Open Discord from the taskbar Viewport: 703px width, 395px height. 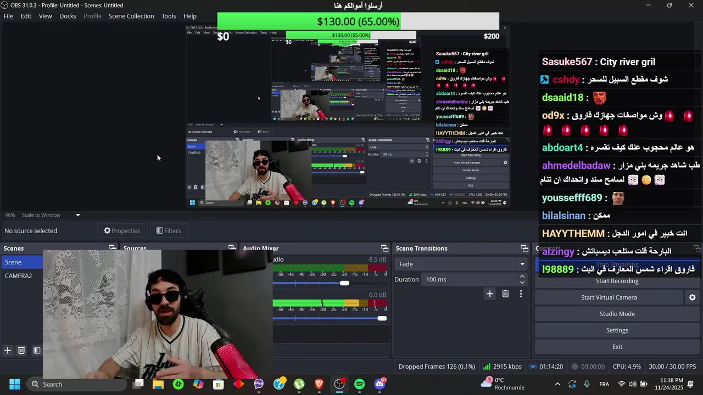[380, 384]
